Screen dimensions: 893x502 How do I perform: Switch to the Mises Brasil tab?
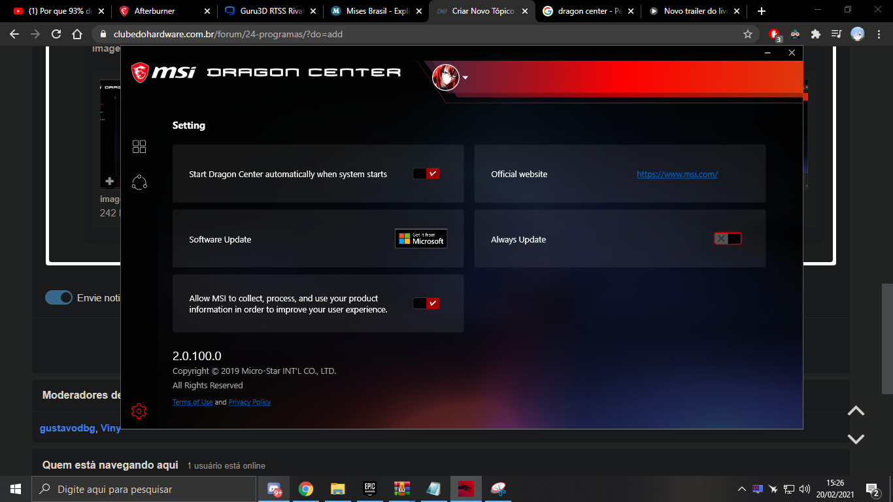click(x=377, y=11)
